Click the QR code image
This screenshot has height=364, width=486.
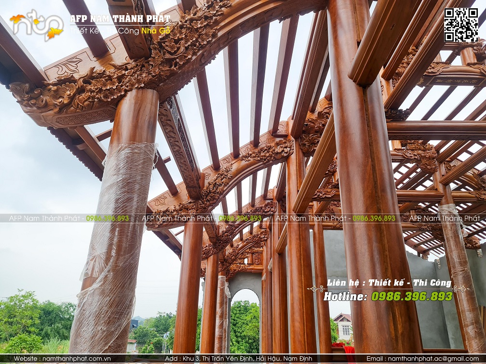point(461,25)
